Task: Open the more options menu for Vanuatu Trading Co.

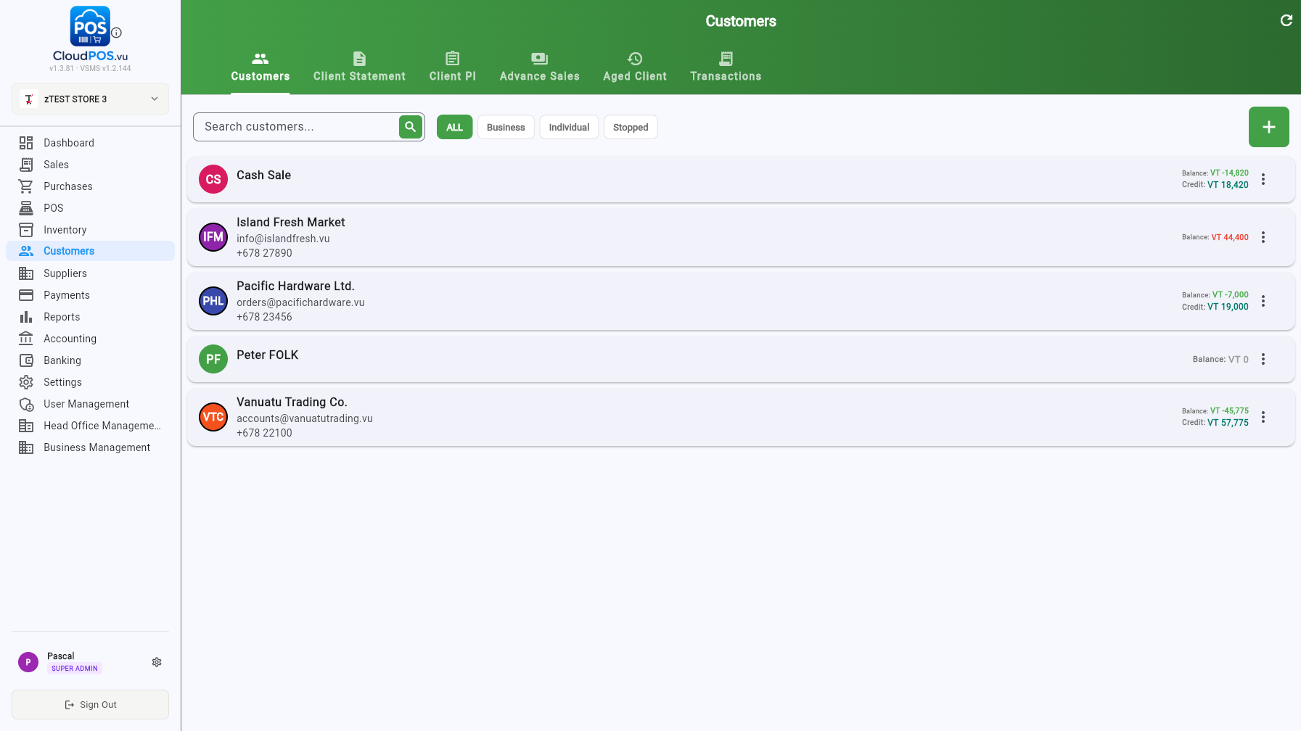Action: 1263,417
